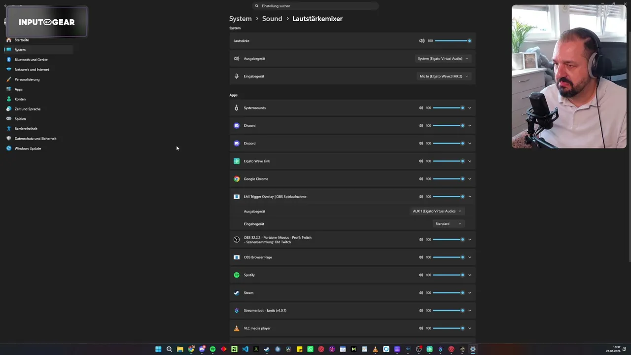
Task: Mute Spotify using its speaker icon
Action: [421, 275]
